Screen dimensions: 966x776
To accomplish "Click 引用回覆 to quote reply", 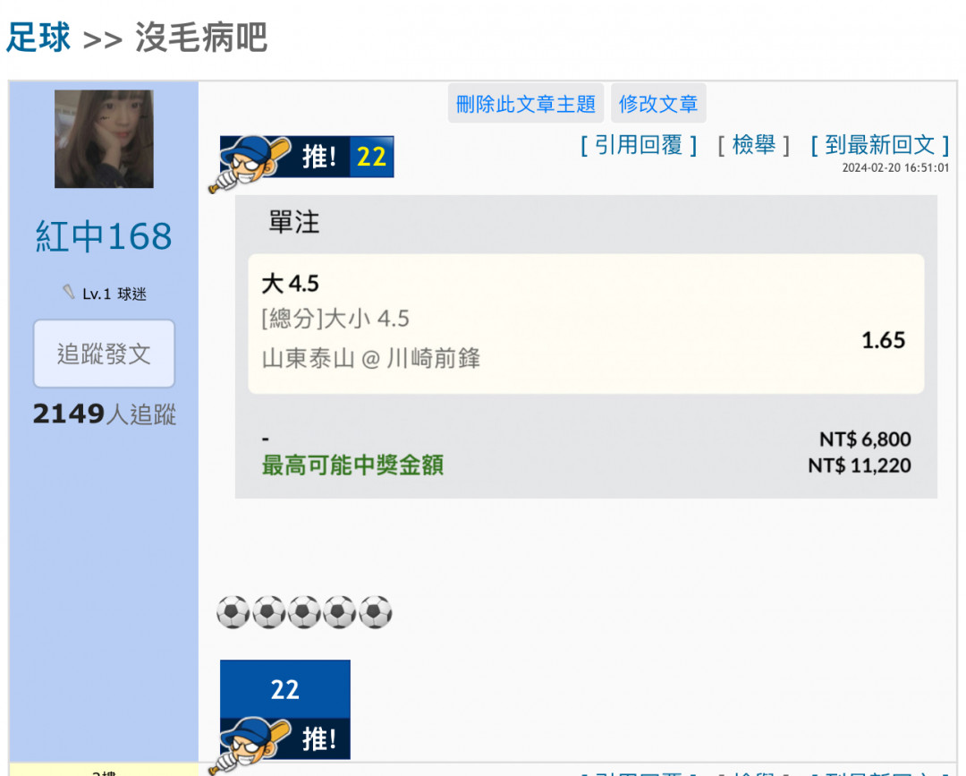I will (x=639, y=146).
